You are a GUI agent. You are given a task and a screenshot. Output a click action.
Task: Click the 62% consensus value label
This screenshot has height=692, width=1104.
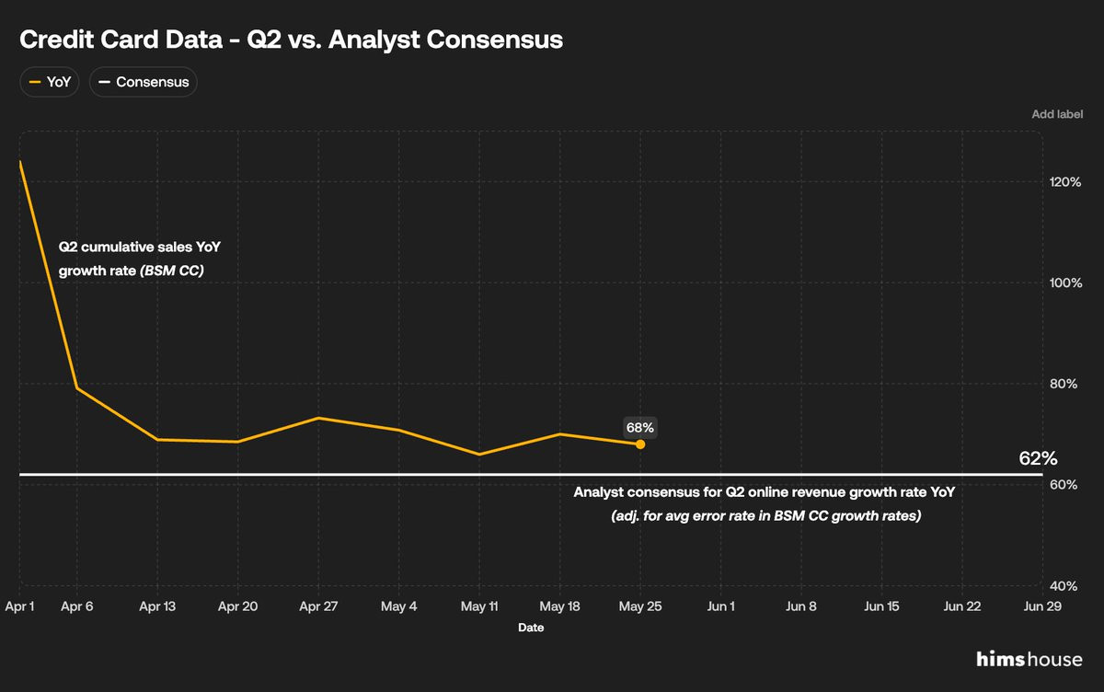(1038, 458)
